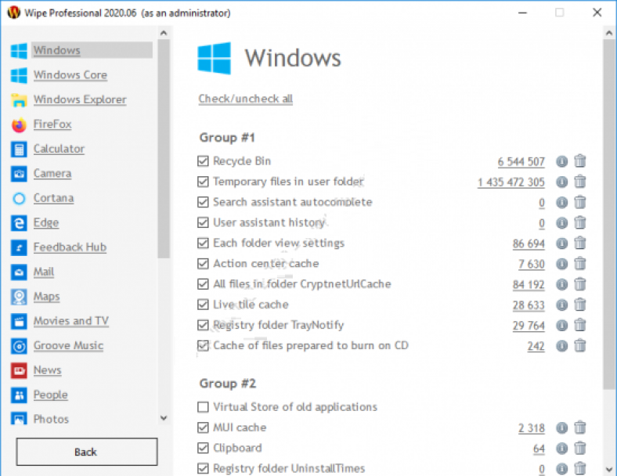Click sidebar list scroll up arrow
Viewport: 617px width, 476px height.
point(164,33)
